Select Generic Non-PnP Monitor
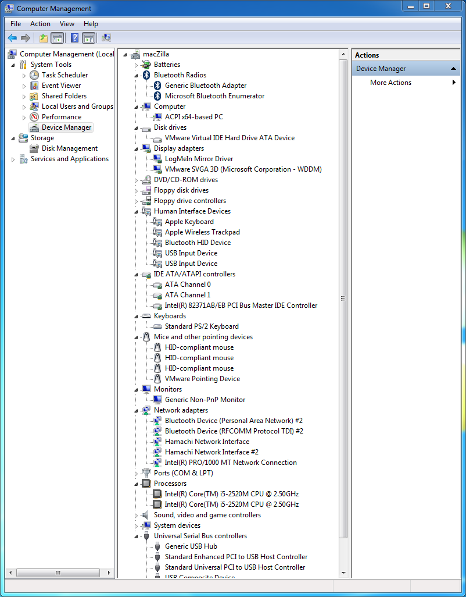This screenshot has width=466, height=597. [205, 400]
